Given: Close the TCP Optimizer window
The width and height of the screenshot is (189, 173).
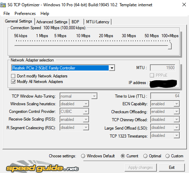Looking at the screenshot, I should point(184,5).
